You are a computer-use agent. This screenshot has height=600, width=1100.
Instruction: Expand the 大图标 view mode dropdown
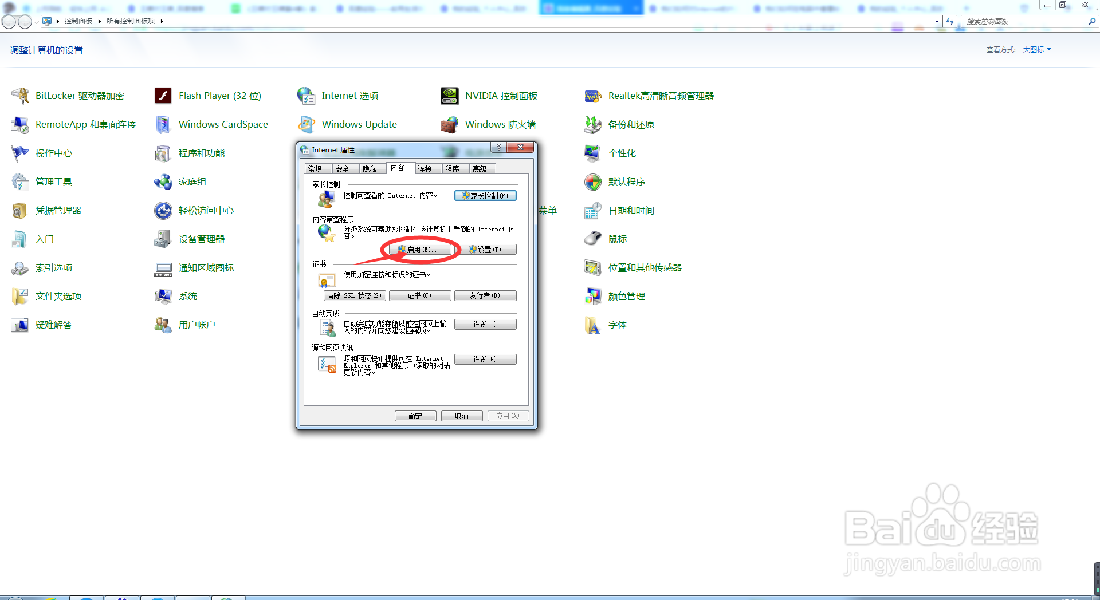point(1037,50)
